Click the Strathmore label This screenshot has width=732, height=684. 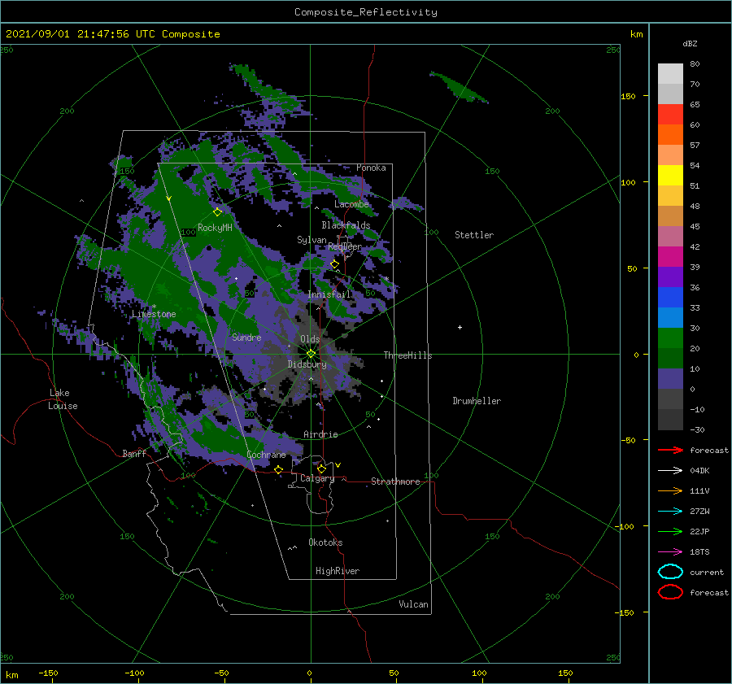click(395, 481)
